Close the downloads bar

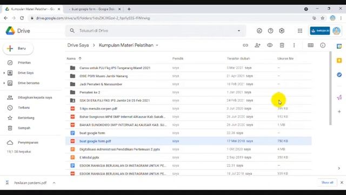(342, 183)
